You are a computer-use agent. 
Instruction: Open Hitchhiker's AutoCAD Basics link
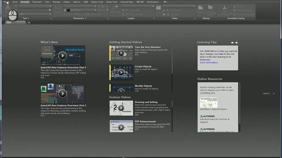point(213,109)
